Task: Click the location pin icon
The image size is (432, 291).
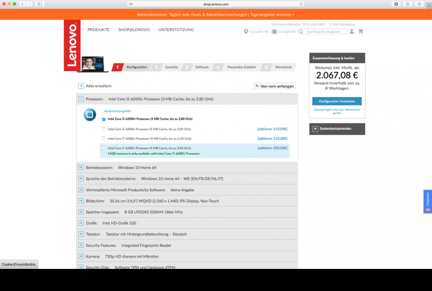Action: [x=246, y=32]
